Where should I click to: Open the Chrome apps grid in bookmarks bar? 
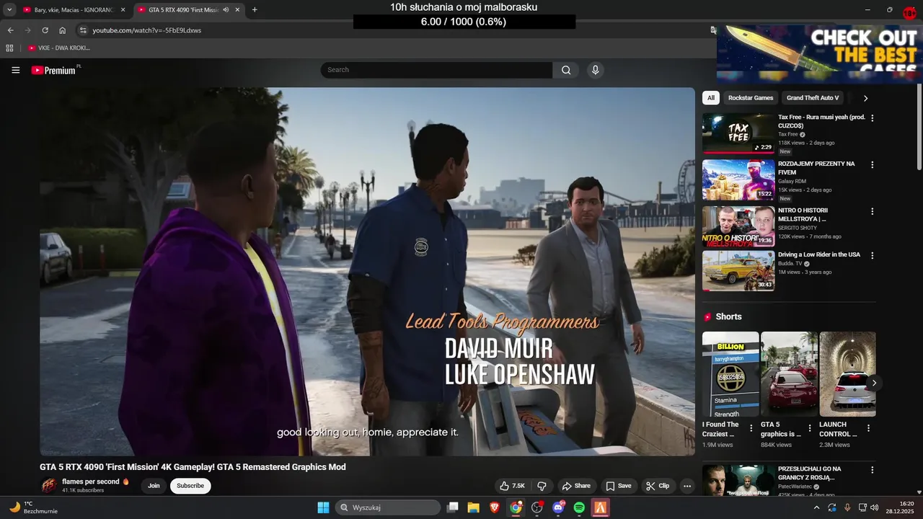tap(9, 48)
